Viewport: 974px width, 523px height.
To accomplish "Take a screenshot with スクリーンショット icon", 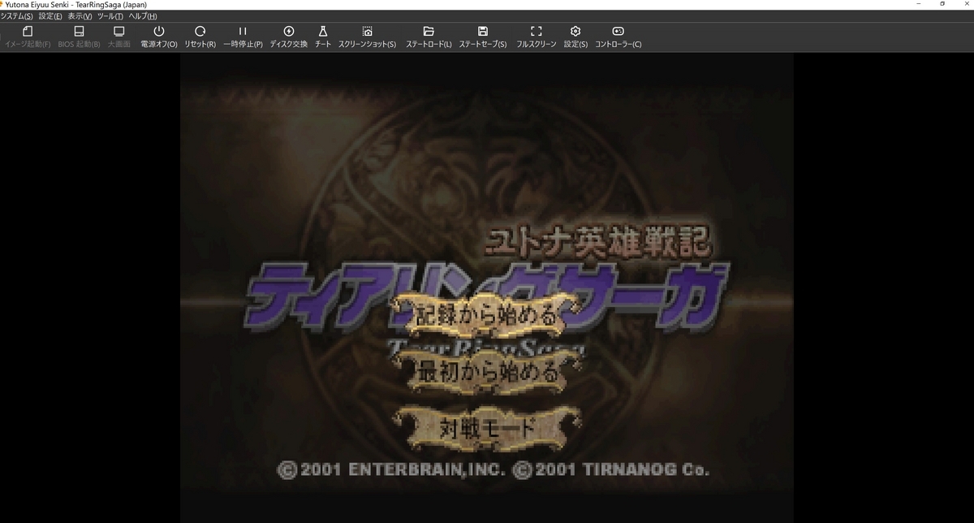I will pos(367,31).
